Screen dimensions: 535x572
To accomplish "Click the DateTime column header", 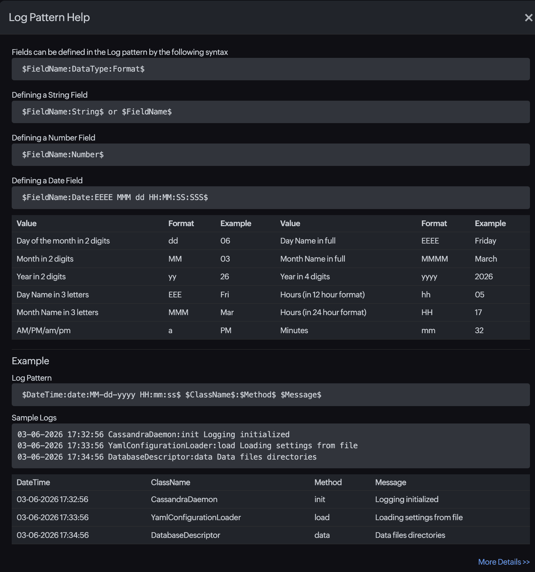I will click(x=33, y=482).
